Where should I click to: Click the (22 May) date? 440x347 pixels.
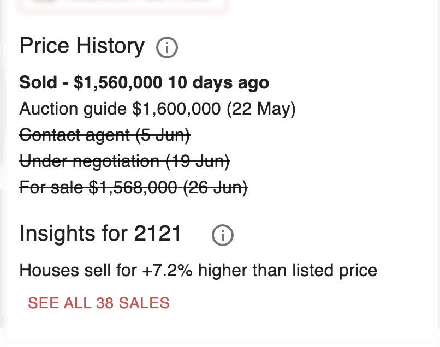pos(261,109)
